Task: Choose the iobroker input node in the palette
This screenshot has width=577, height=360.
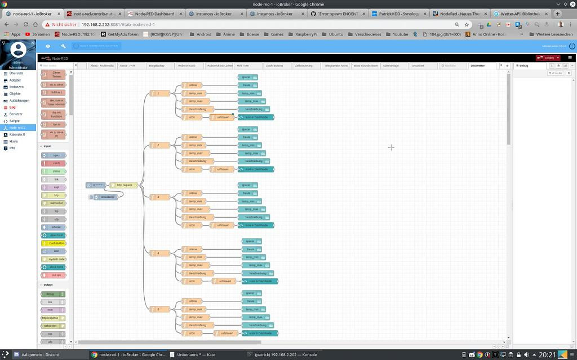Action: (x=54, y=227)
